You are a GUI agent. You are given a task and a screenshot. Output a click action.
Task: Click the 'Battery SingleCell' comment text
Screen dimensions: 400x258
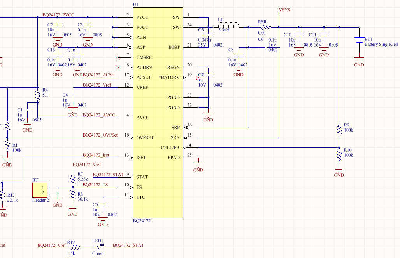pyautogui.click(x=381, y=45)
